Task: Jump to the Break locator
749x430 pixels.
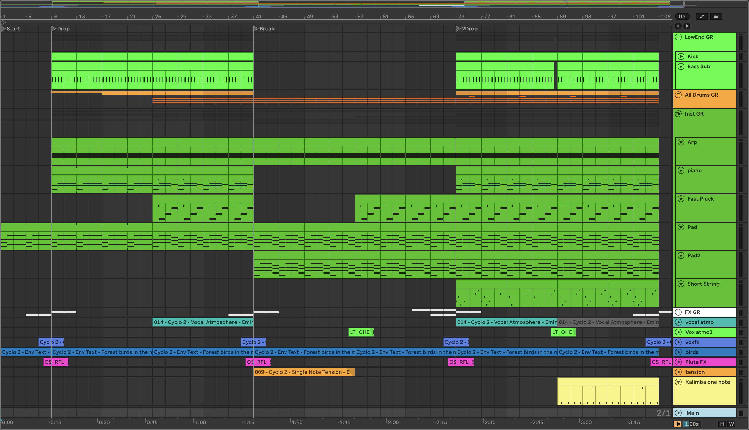Action: [256, 29]
